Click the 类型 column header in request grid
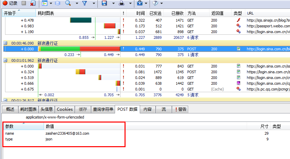 (238, 13)
